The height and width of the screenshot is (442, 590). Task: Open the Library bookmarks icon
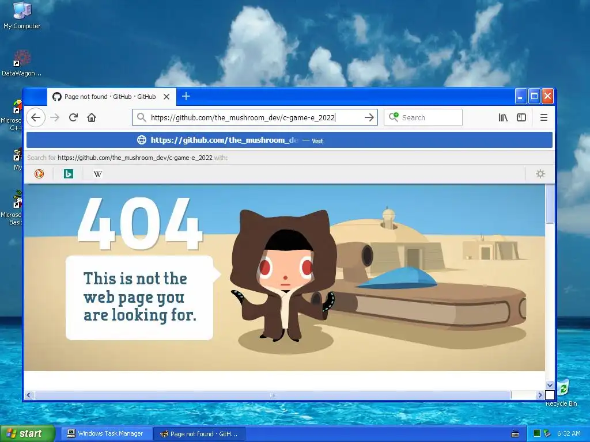point(503,117)
